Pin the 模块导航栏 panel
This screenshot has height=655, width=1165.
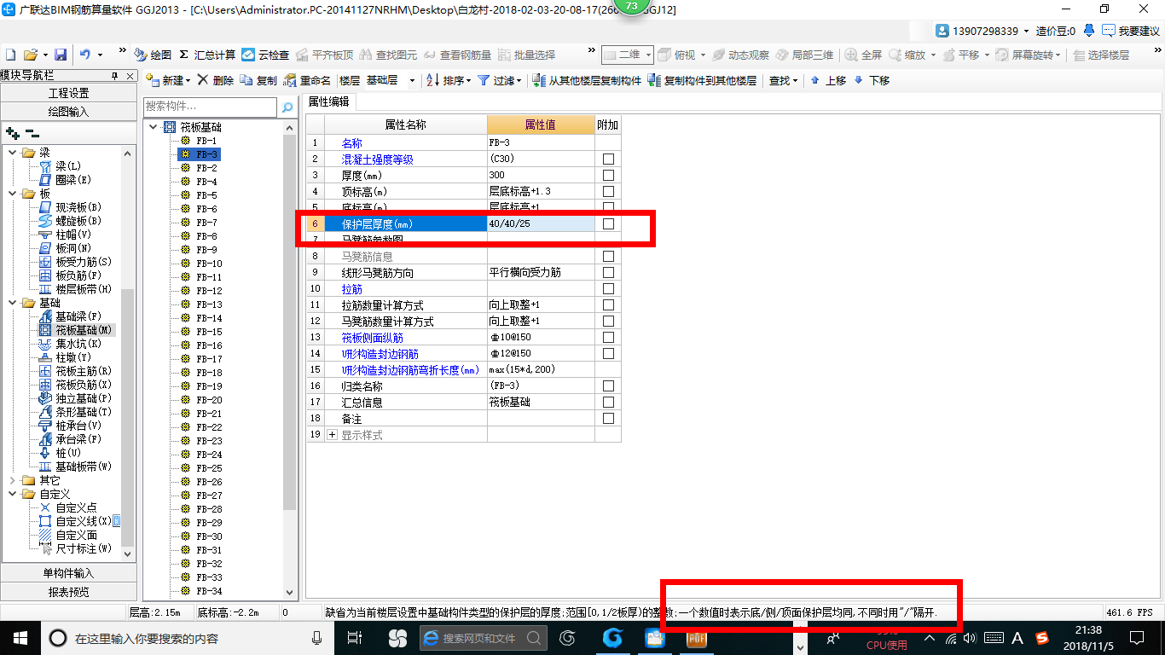click(x=115, y=76)
